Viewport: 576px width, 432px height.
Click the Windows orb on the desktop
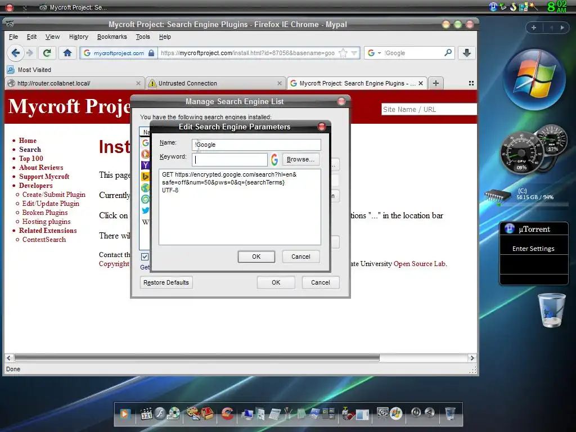click(534, 79)
